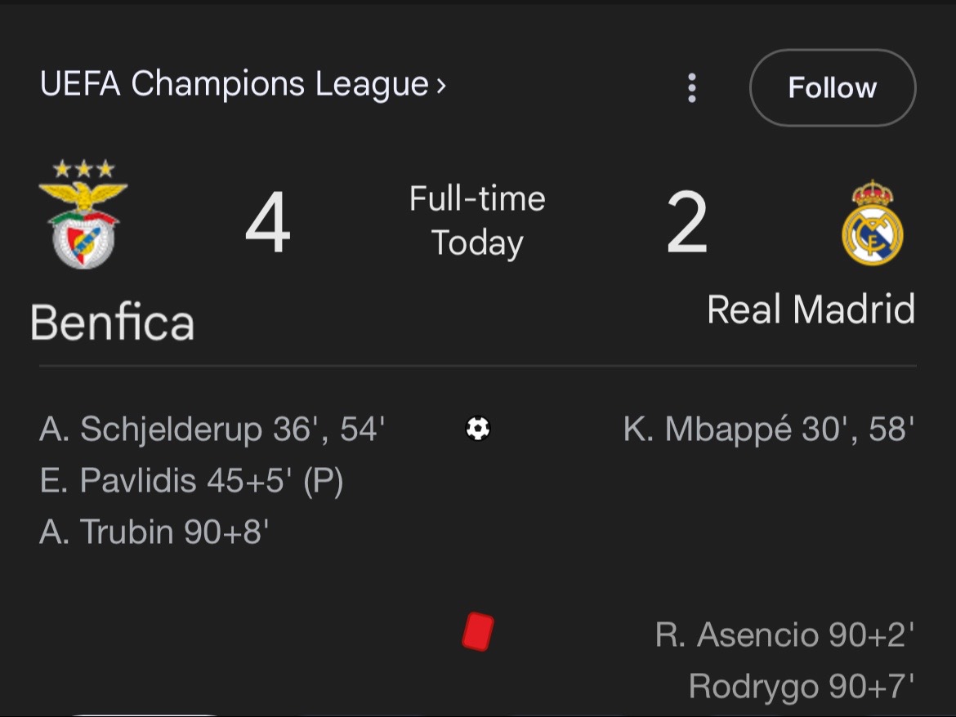Image resolution: width=956 pixels, height=717 pixels.
Task: Select scorer K. Mbappé 30', 58'
Action: pyautogui.click(x=768, y=429)
